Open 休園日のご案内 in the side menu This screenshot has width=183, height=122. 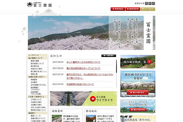pyautogui.click(x=36, y=69)
